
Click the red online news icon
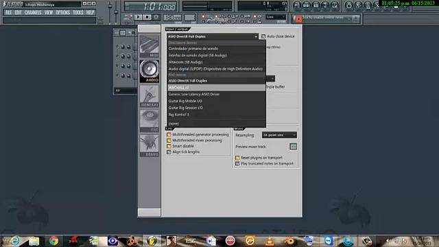[x=298, y=19]
